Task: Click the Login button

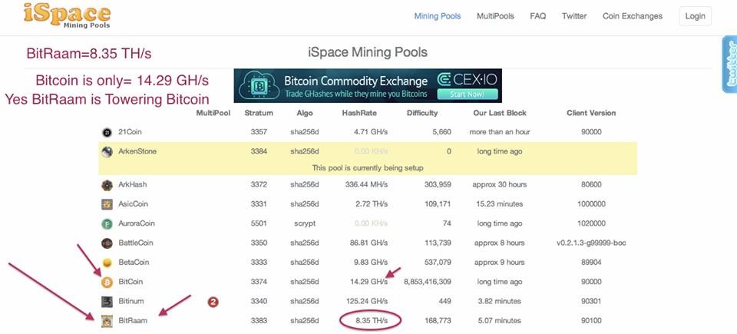Action: pyautogui.click(x=695, y=16)
